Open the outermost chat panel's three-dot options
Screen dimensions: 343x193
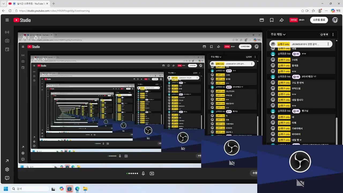[333, 35]
